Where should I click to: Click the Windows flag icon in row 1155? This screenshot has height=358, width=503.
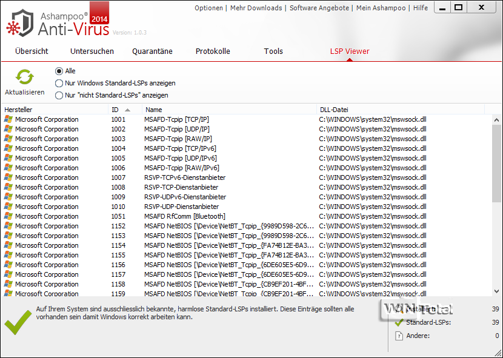pos(8,255)
